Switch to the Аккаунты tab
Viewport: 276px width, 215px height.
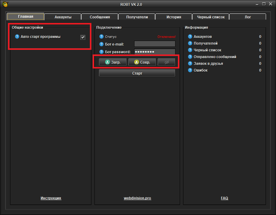pyautogui.click(x=63, y=17)
